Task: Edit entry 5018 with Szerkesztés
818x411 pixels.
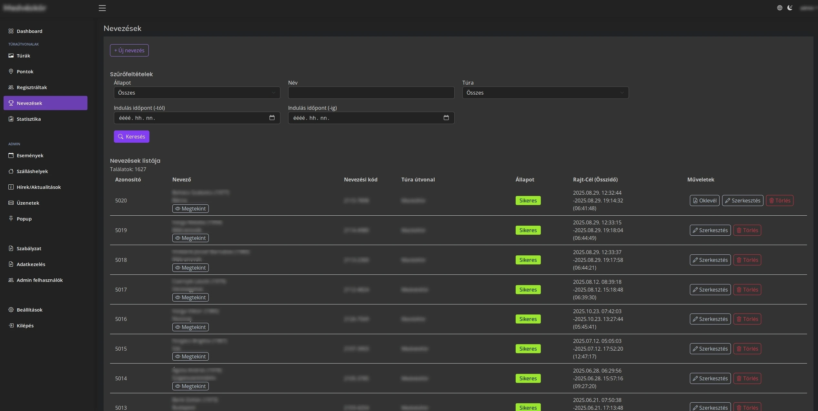Action: (710, 260)
